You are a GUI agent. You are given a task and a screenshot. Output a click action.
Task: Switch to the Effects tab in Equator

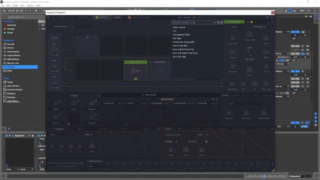[102, 17]
